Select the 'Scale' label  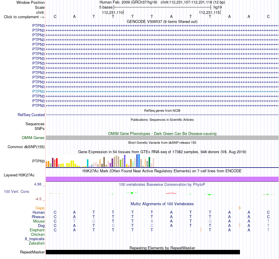40,7
